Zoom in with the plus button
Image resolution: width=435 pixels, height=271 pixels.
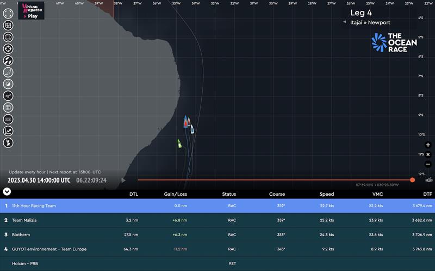[428, 145]
